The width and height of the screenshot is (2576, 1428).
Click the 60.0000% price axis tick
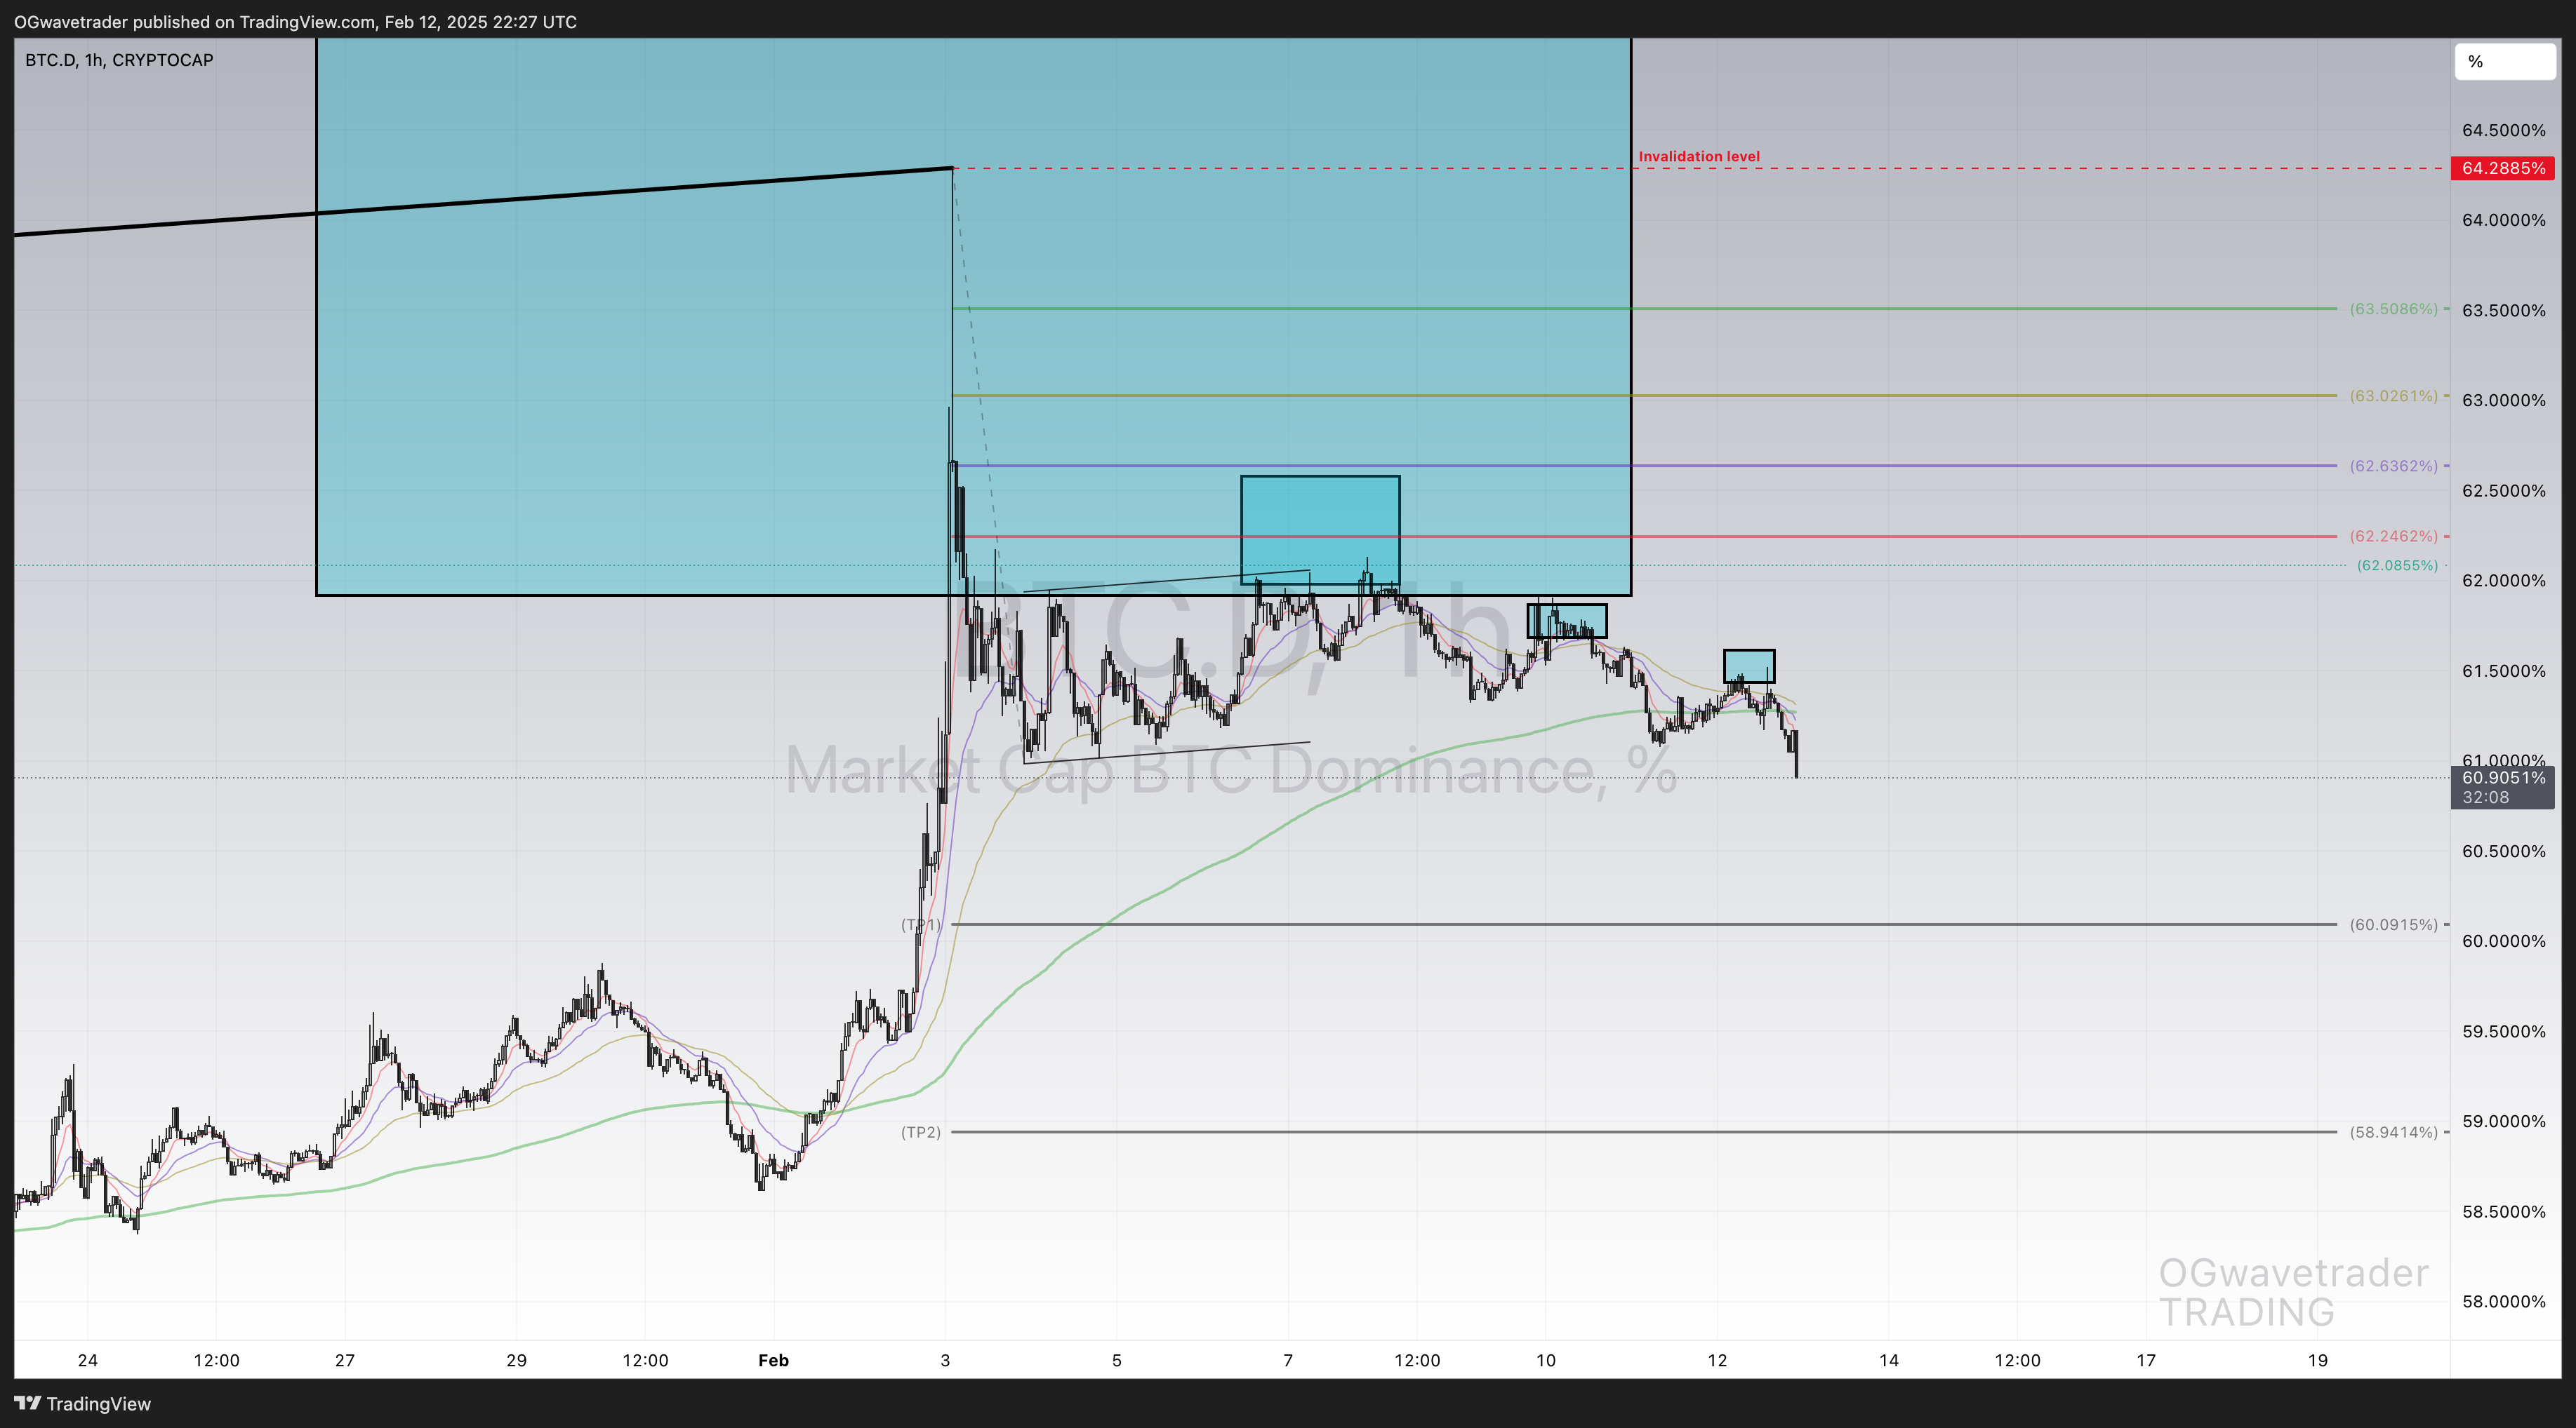[x=2503, y=941]
